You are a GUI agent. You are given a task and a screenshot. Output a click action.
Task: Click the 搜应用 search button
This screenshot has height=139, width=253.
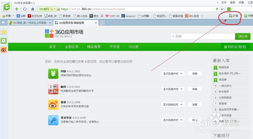[243, 37]
